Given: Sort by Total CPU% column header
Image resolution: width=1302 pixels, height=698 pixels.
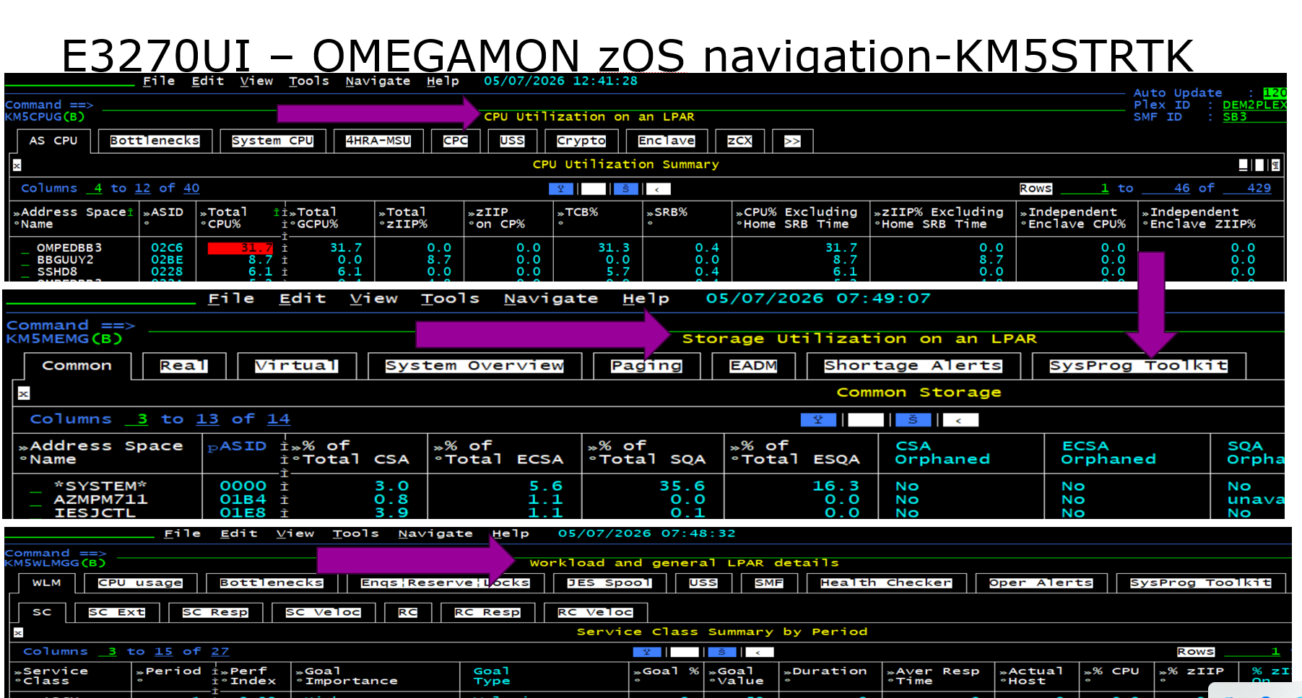Looking at the screenshot, I should [x=224, y=218].
